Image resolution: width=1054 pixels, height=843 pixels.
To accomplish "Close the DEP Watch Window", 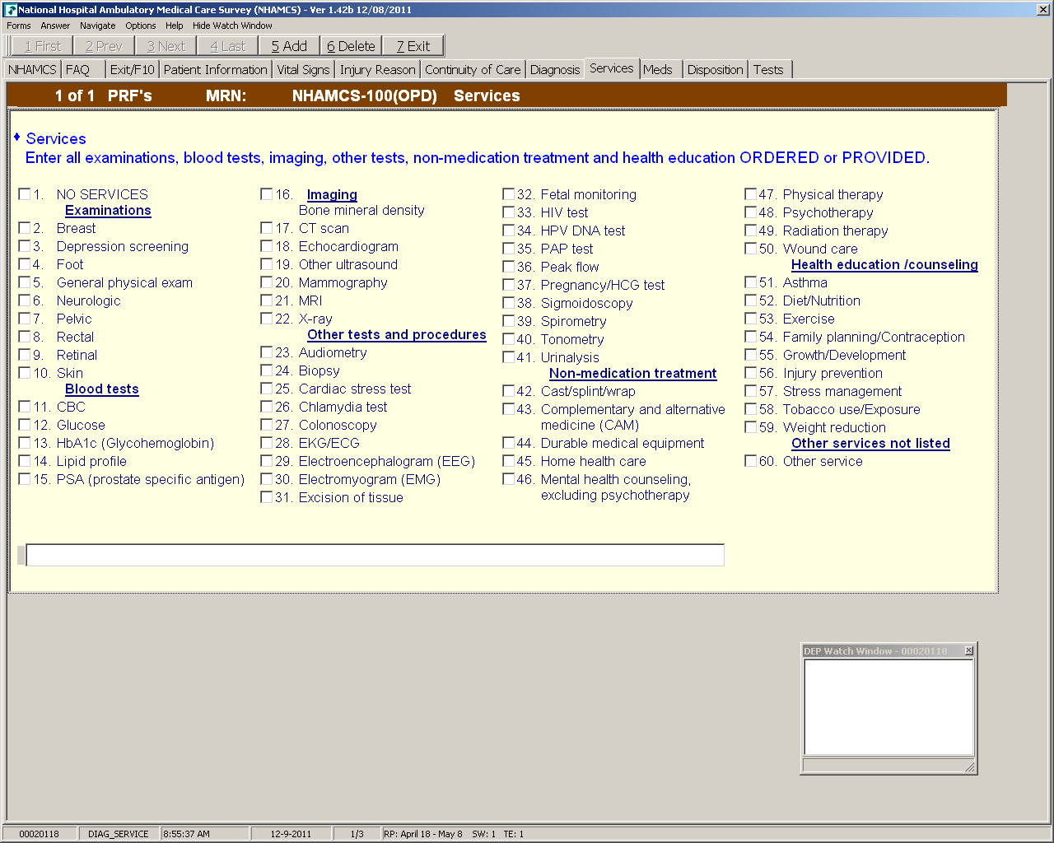I will click(x=969, y=650).
